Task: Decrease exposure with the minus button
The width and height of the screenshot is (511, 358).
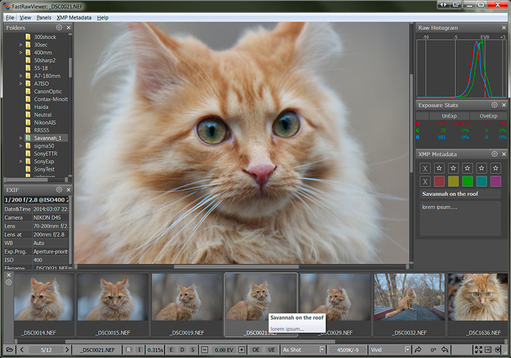Action: (205, 349)
